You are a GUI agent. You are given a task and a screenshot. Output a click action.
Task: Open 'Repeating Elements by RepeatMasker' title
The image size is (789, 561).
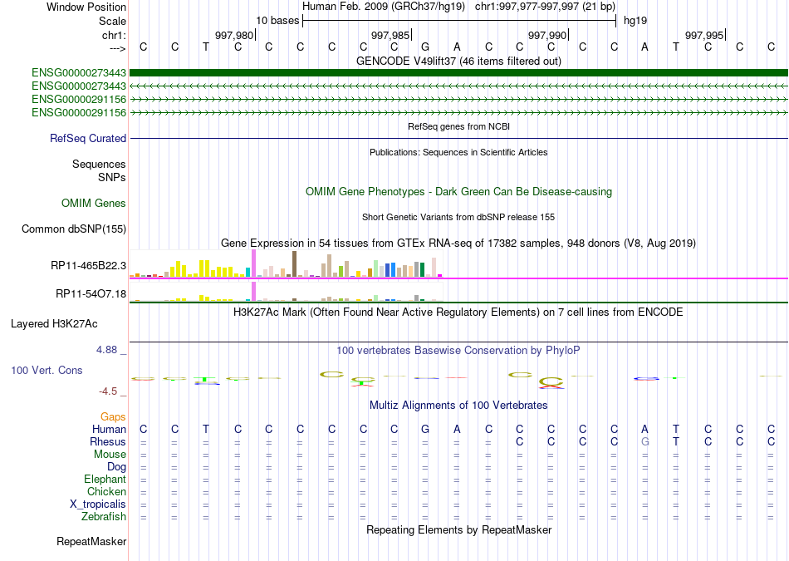tap(458, 529)
